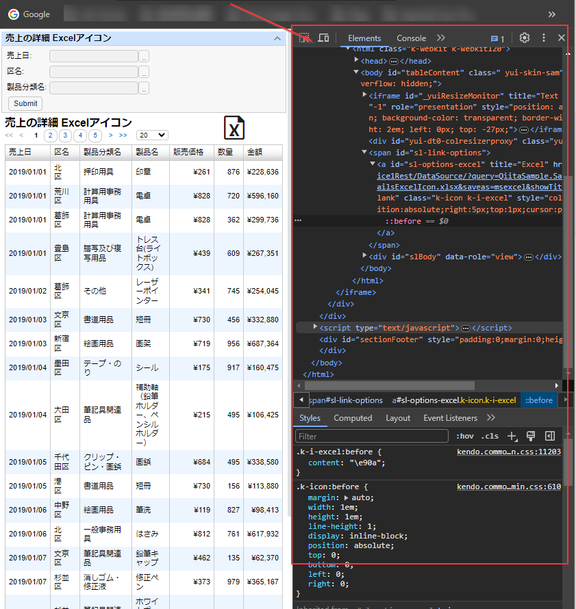Viewport: 576px width, 609px height.
Task: Click the styles Filter input field
Action: click(x=372, y=436)
